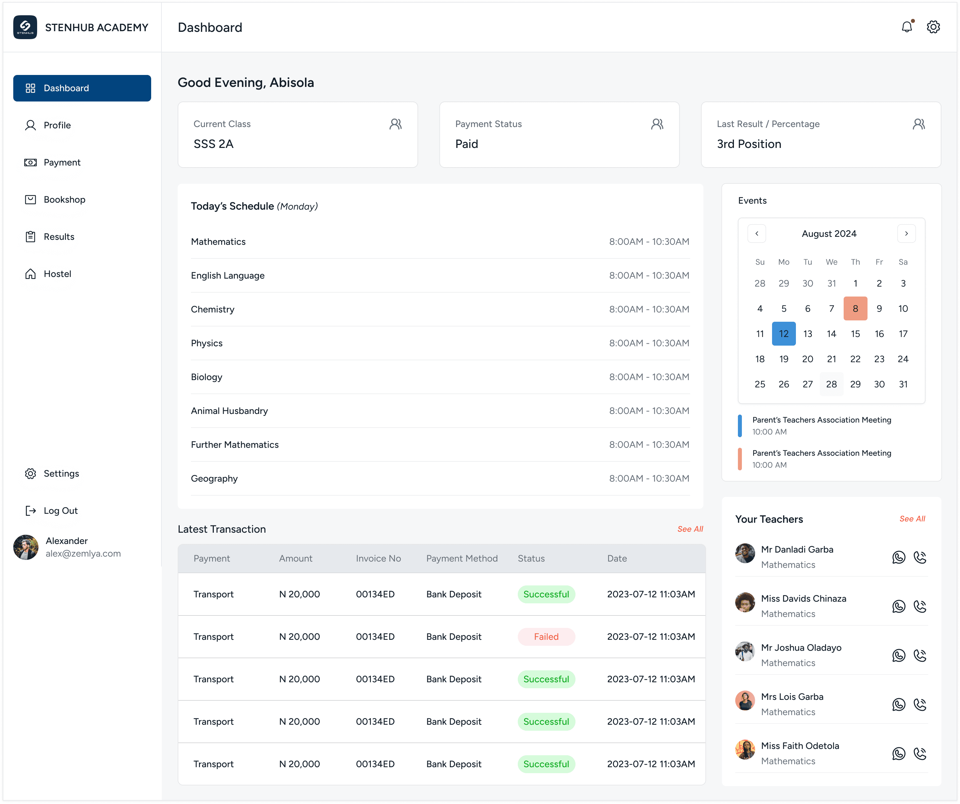960x804 pixels.
Task: Go to next month in calendar
Action: (906, 233)
